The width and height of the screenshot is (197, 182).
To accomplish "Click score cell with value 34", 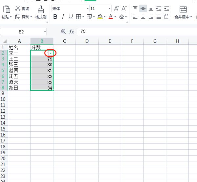I will click(42, 88).
